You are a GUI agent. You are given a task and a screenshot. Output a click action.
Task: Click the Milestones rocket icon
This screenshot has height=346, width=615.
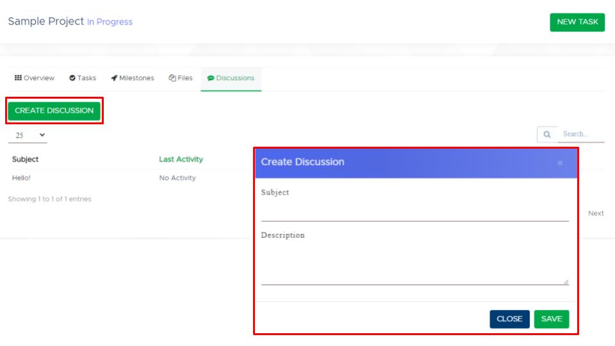pyautogui.click(x=114, y=78)
